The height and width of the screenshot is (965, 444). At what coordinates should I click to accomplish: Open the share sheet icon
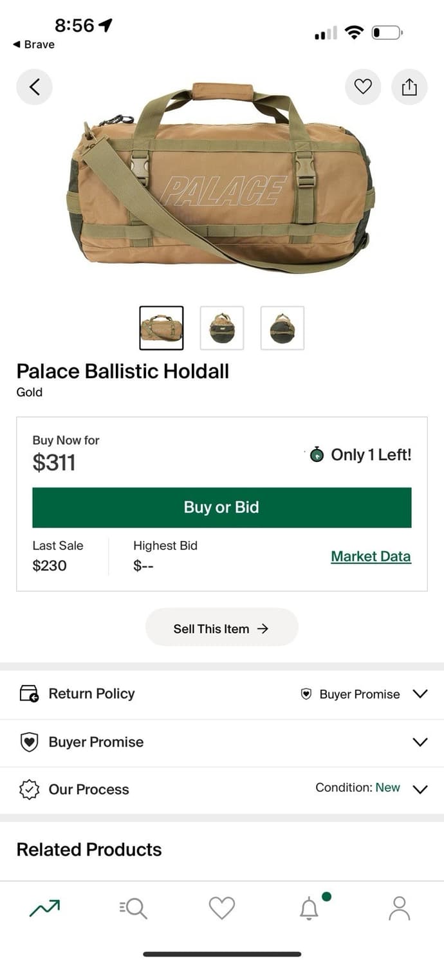pos(409,87)
